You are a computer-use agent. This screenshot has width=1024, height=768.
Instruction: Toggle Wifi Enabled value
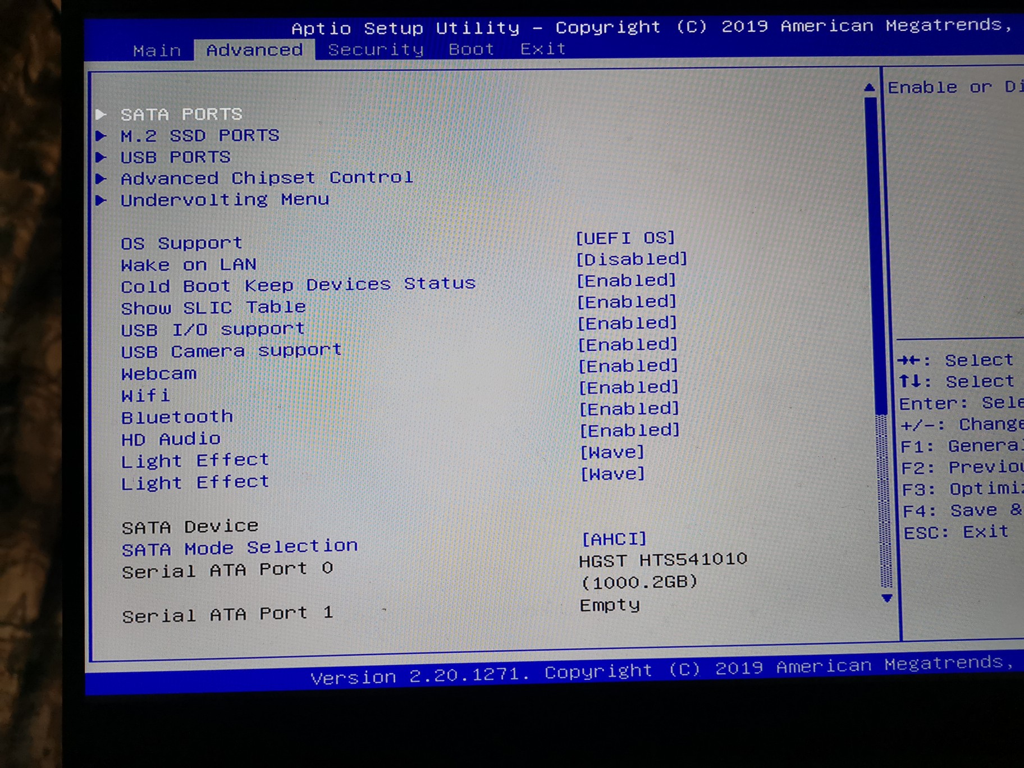(x=629, y=387)
